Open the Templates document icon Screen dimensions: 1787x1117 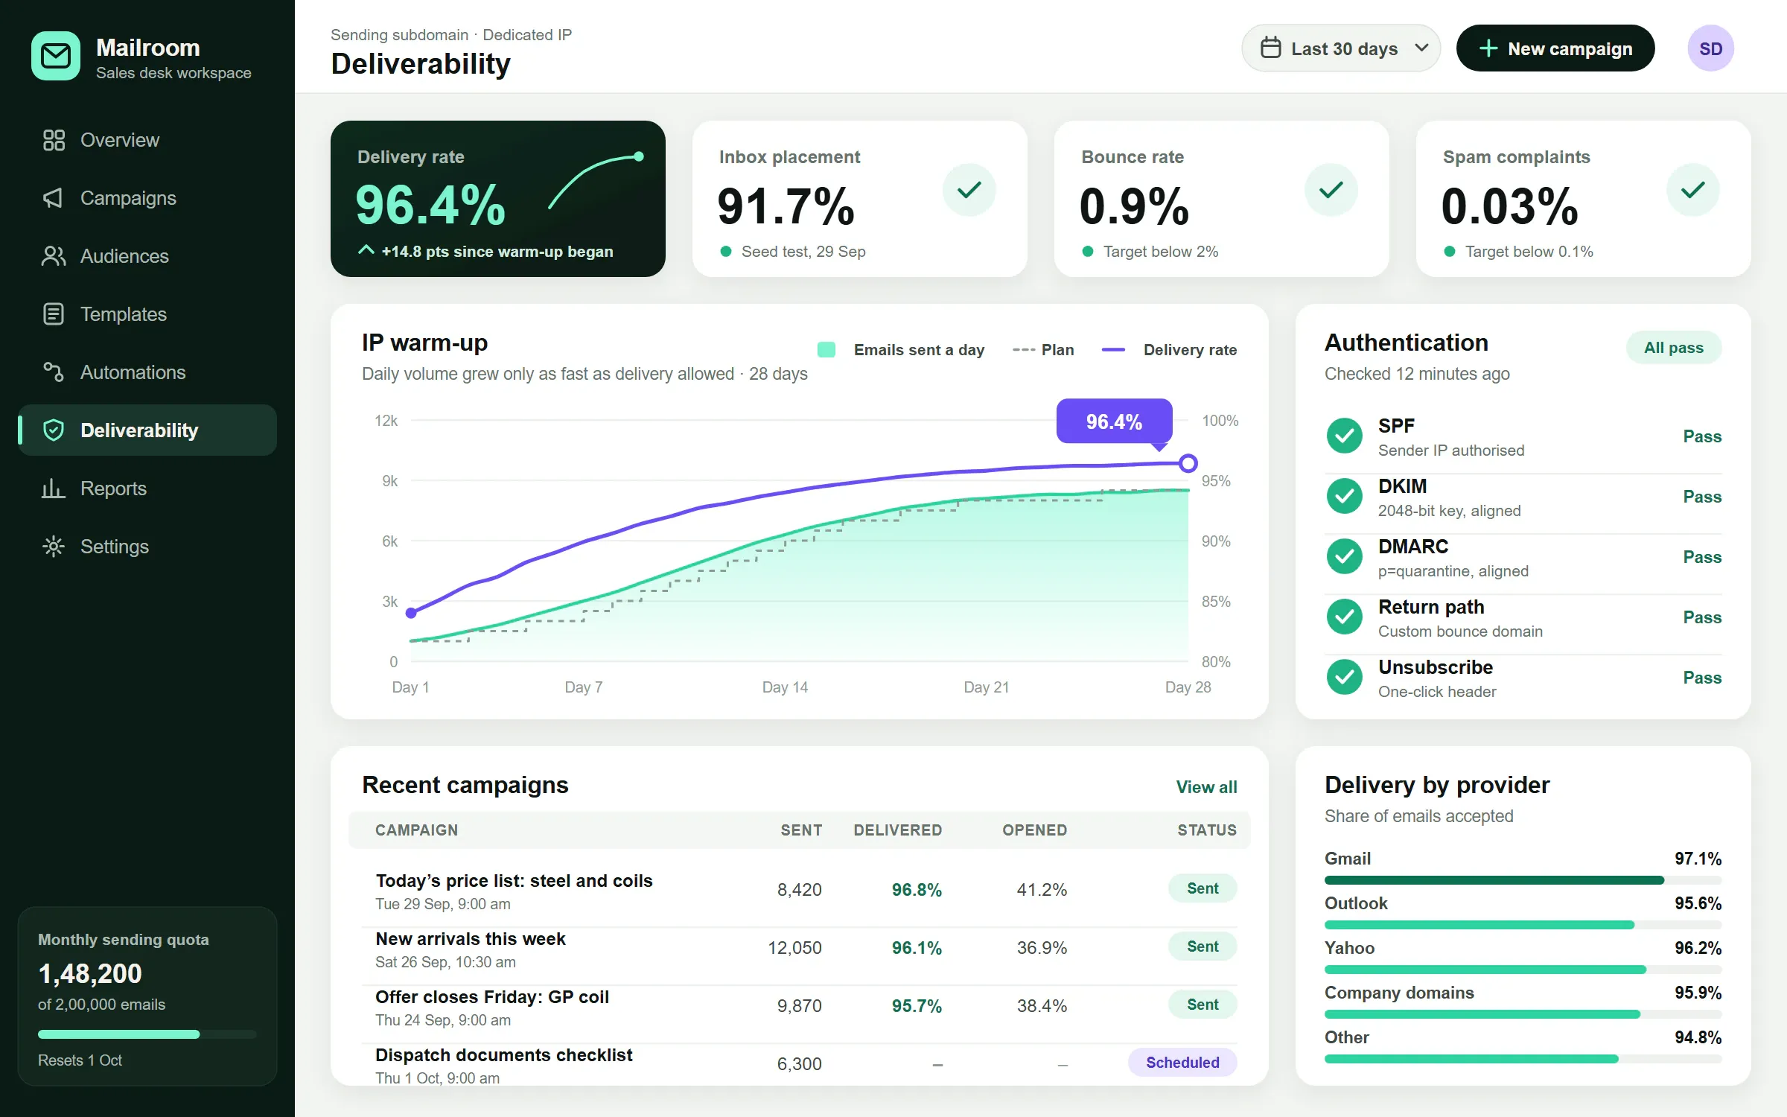click(54, 314)
